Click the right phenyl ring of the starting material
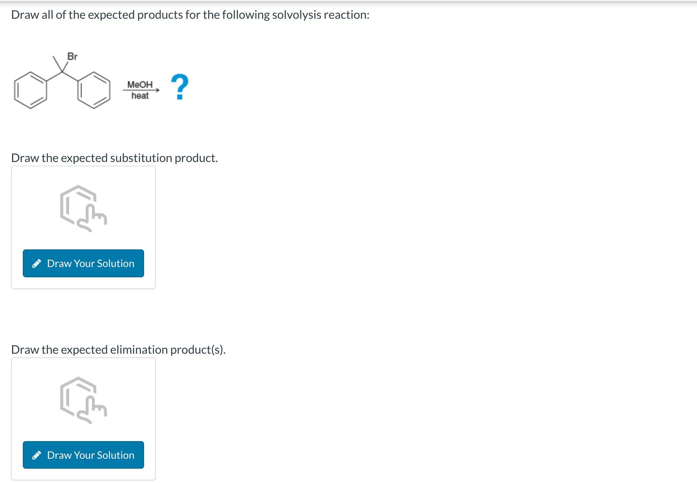Screen dimensions: 697x483 94,91
